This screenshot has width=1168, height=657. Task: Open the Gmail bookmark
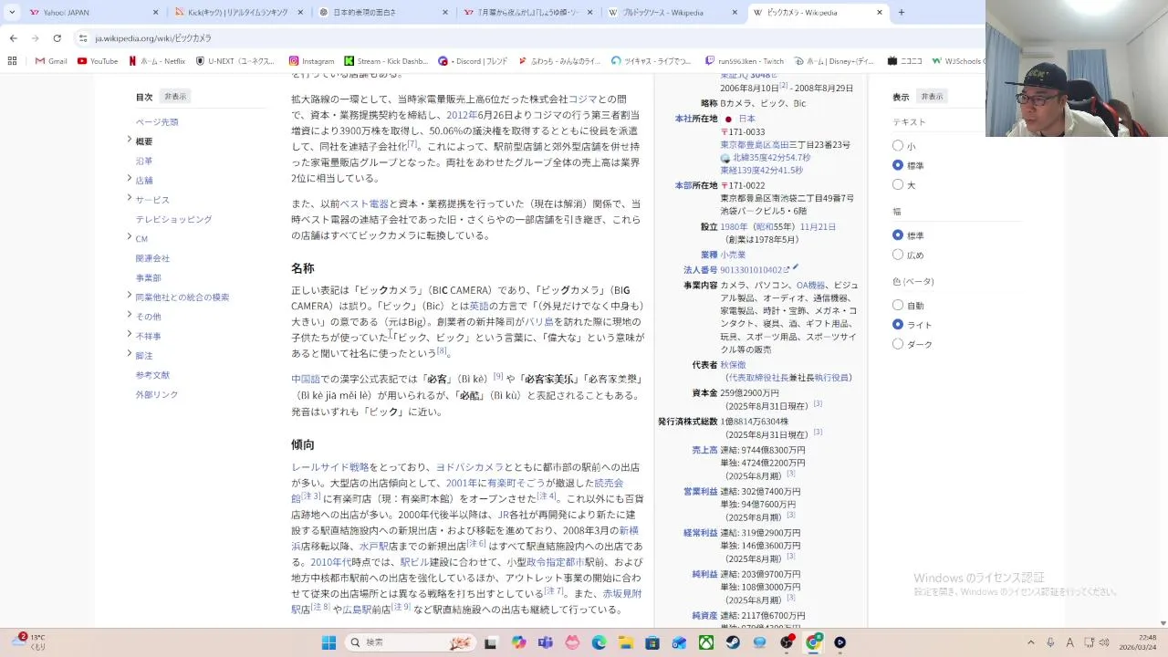coord(51,61)
